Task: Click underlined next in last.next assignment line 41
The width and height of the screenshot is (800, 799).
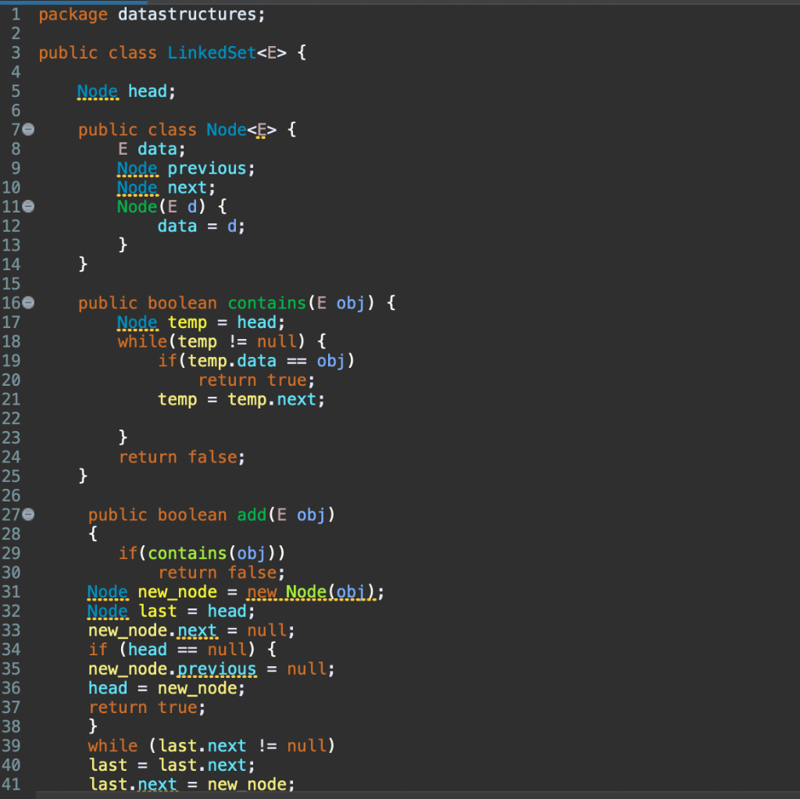Action: coord(158,784)
